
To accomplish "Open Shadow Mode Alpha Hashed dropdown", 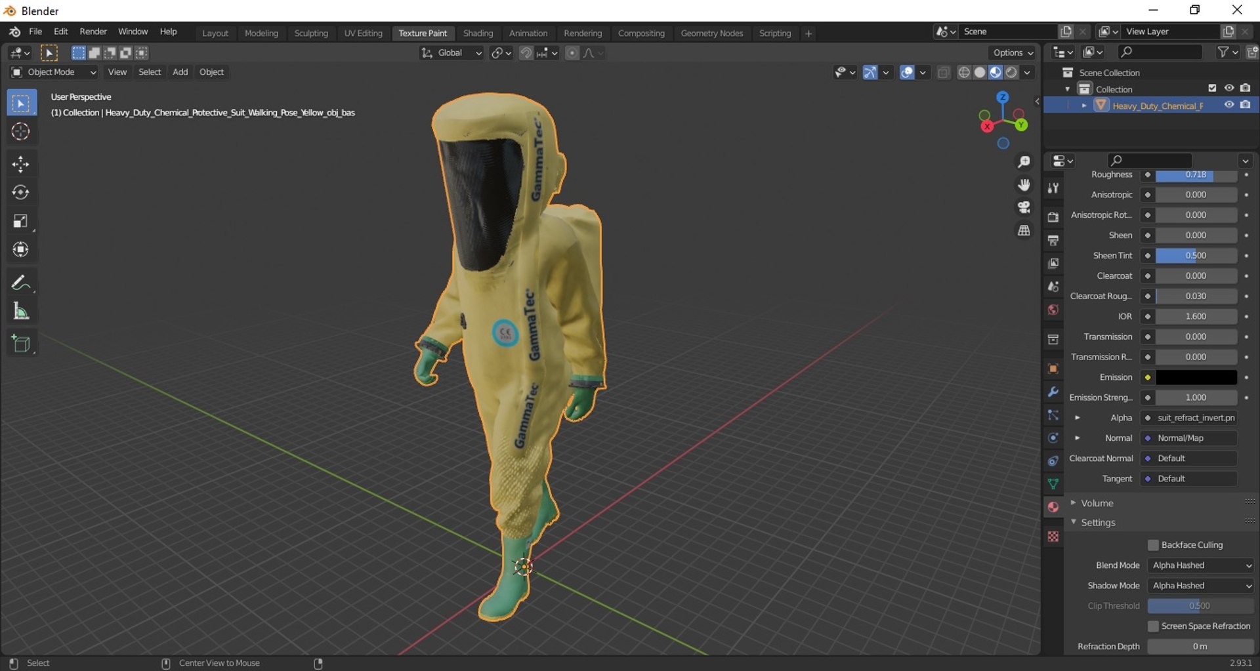I will pyautogui.click(x=1200, y=586).
